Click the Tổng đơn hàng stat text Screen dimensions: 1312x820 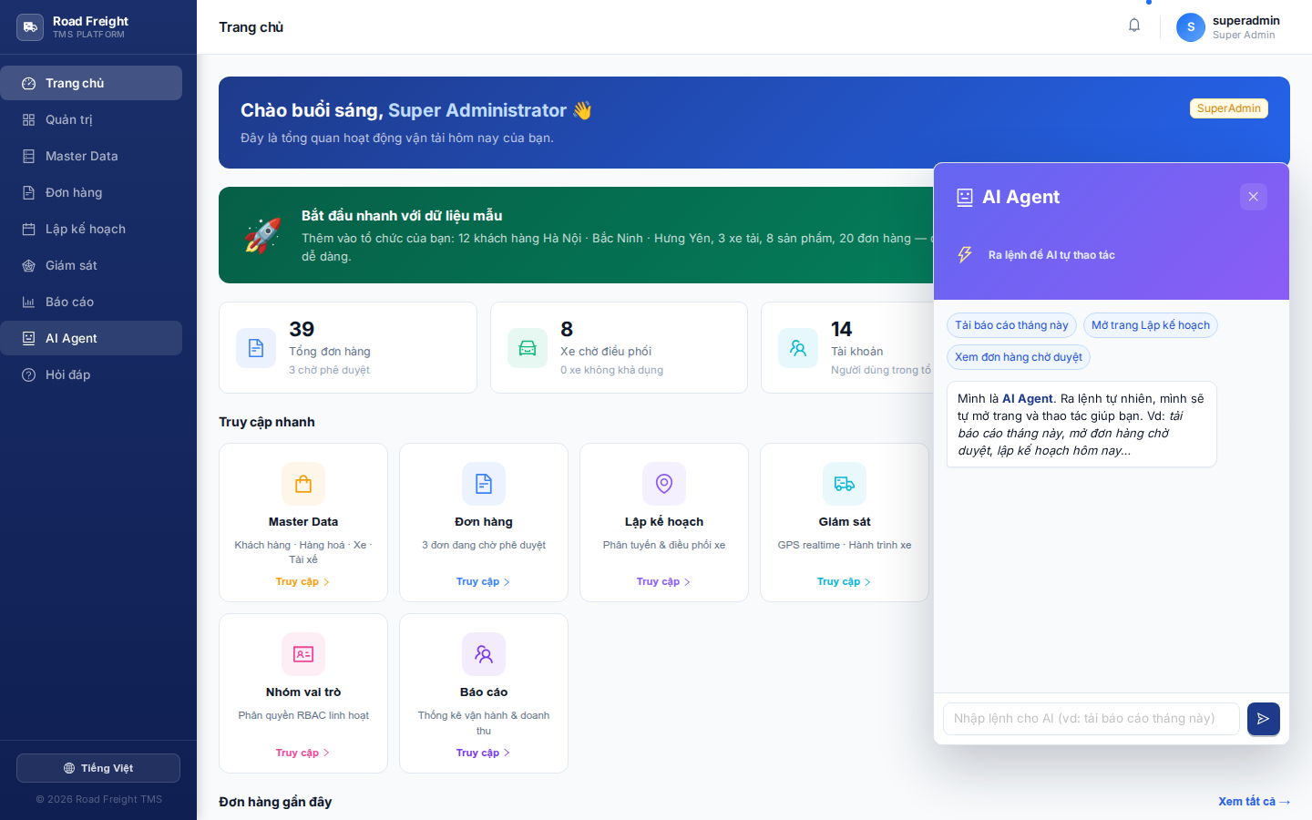(330, 352)
